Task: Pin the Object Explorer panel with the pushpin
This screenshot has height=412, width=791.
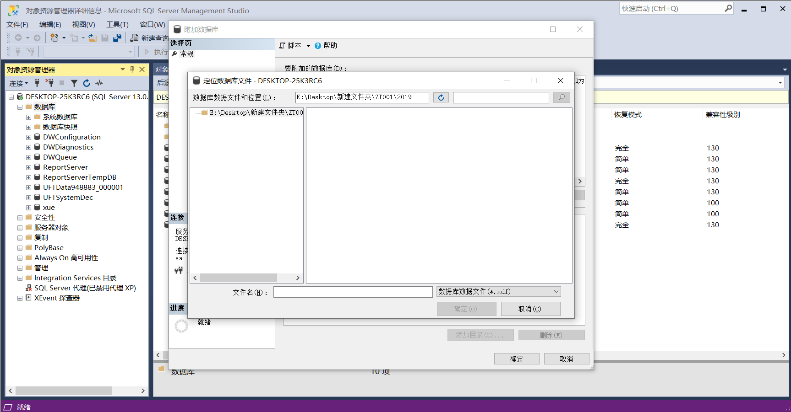Action: [x=132, y=70]
